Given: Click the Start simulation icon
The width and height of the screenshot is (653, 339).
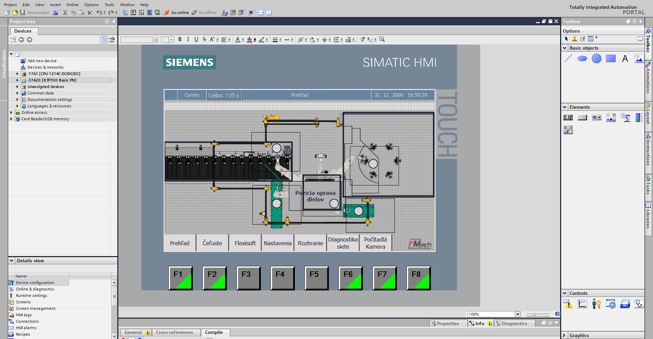Looking at the screenshot, I should 150,13.
